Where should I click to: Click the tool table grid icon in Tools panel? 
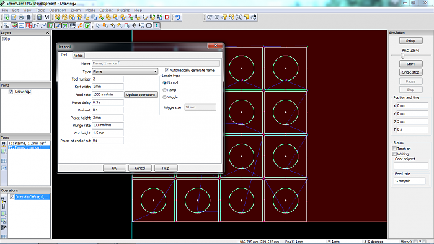4,161
